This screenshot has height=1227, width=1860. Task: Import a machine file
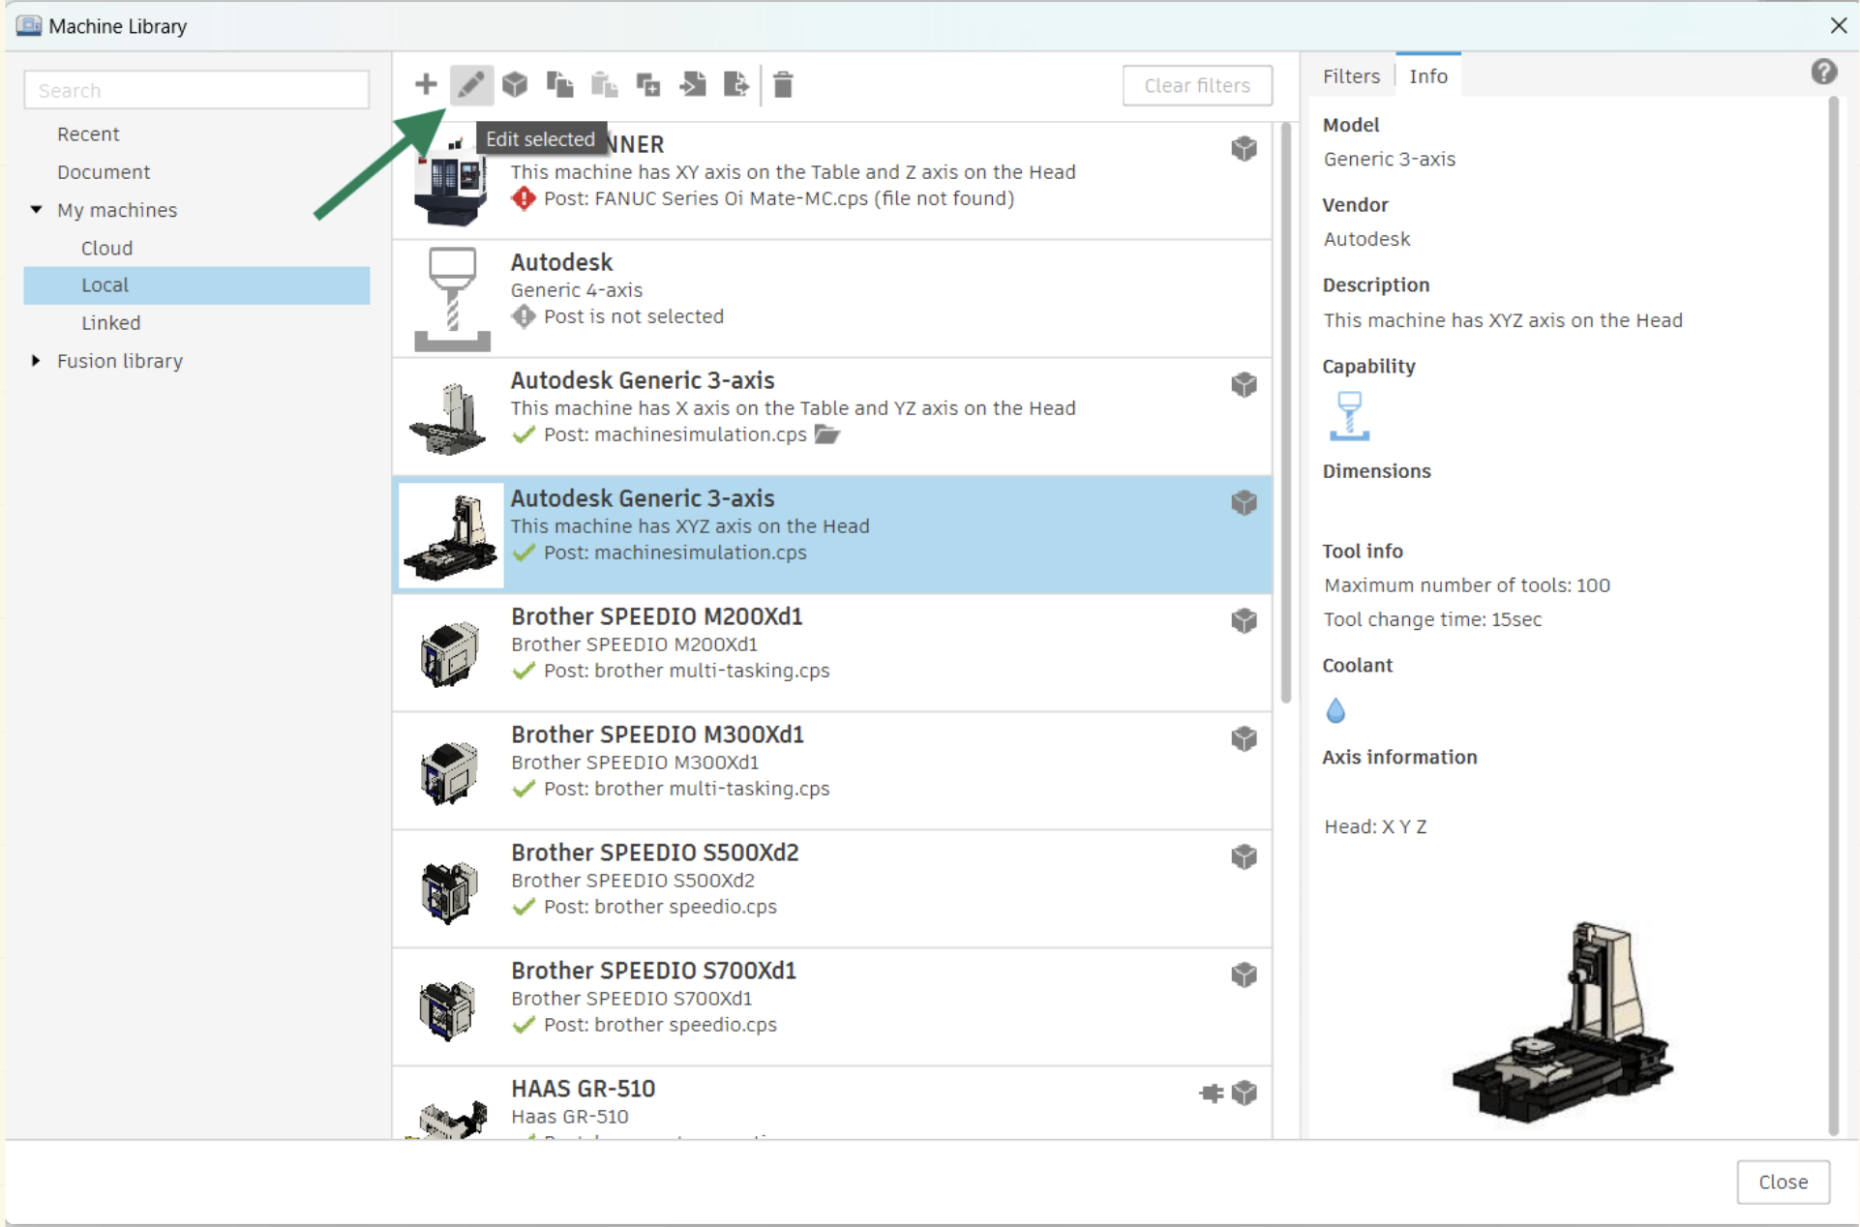[693, 84]
